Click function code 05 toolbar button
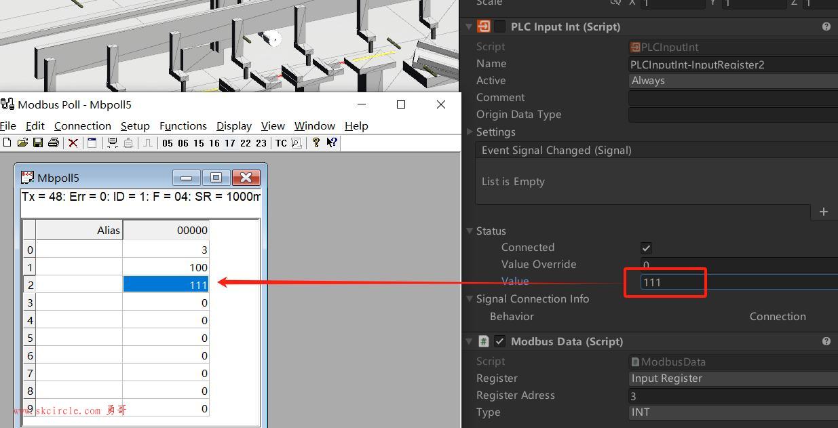 point(168,143)
